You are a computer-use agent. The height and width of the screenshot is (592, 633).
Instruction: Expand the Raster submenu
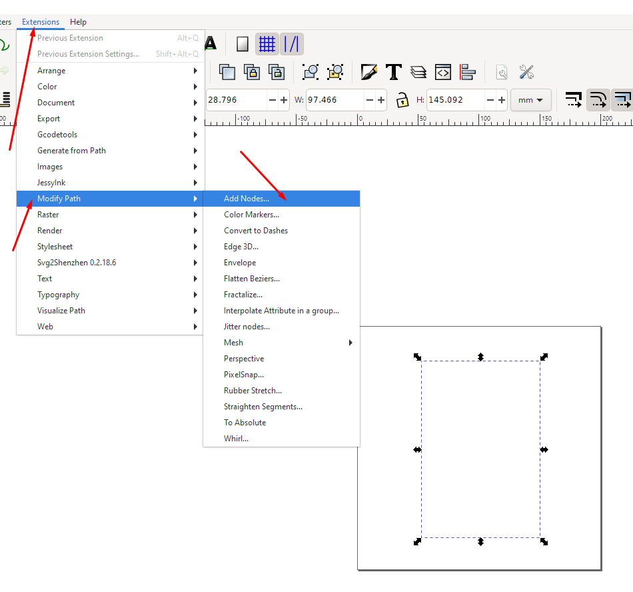110,215
